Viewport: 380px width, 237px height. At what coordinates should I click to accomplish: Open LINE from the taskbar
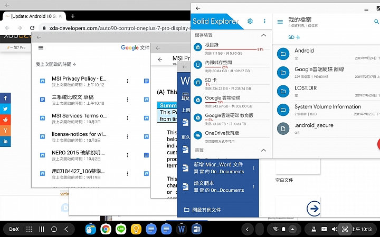(121, 229)
